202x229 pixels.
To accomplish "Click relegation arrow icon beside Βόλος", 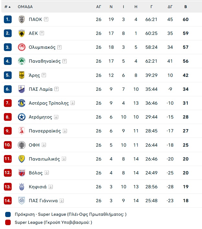I will click(x=47, y=172).
